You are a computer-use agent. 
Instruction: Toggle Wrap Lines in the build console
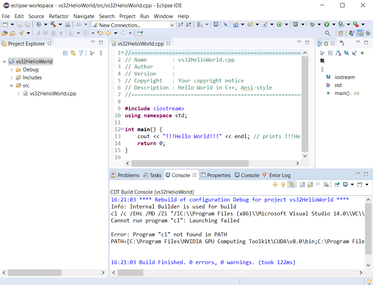coord(318,184)
